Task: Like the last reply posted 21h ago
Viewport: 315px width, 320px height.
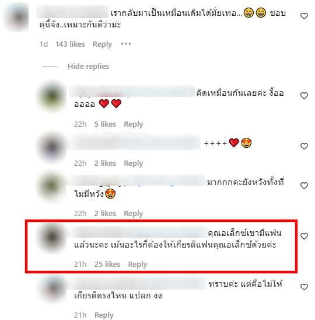Action: tap(304, 287)
